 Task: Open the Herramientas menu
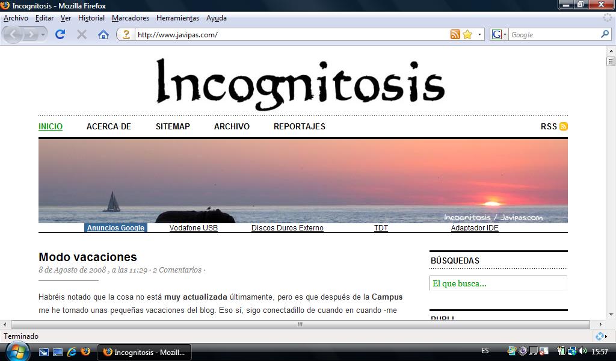pyautogui.click(x=177, y=18)
